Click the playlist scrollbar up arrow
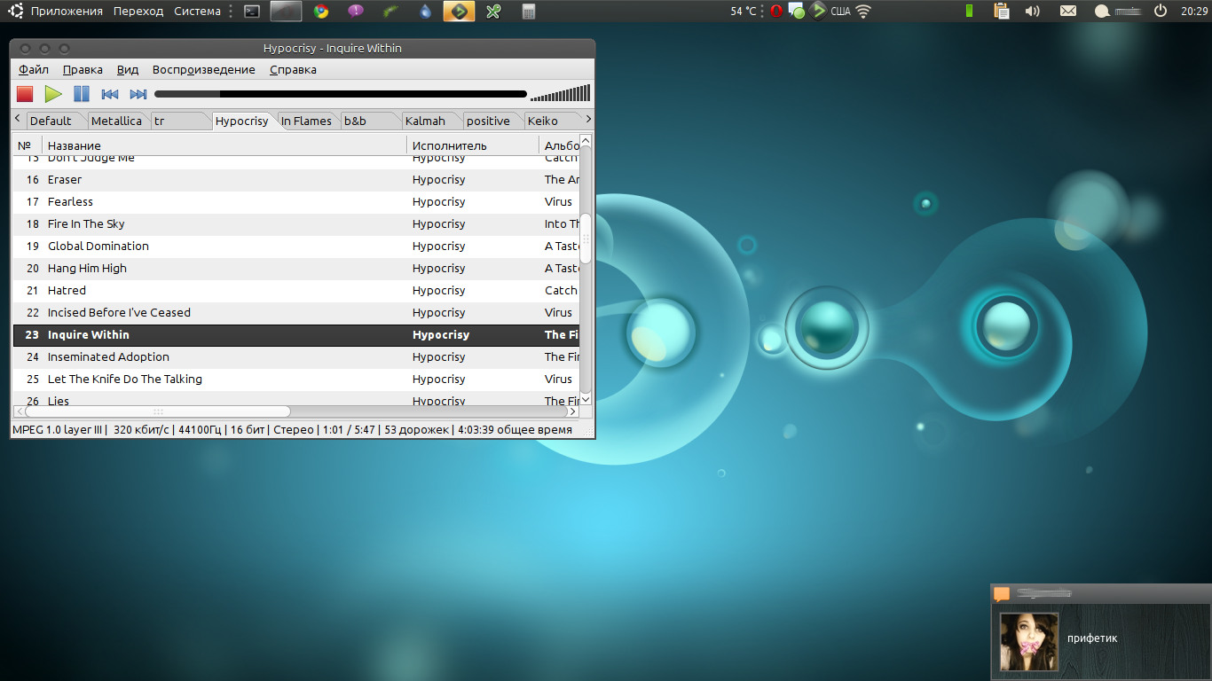This screenshot has width=1212, height=681. 586,141
